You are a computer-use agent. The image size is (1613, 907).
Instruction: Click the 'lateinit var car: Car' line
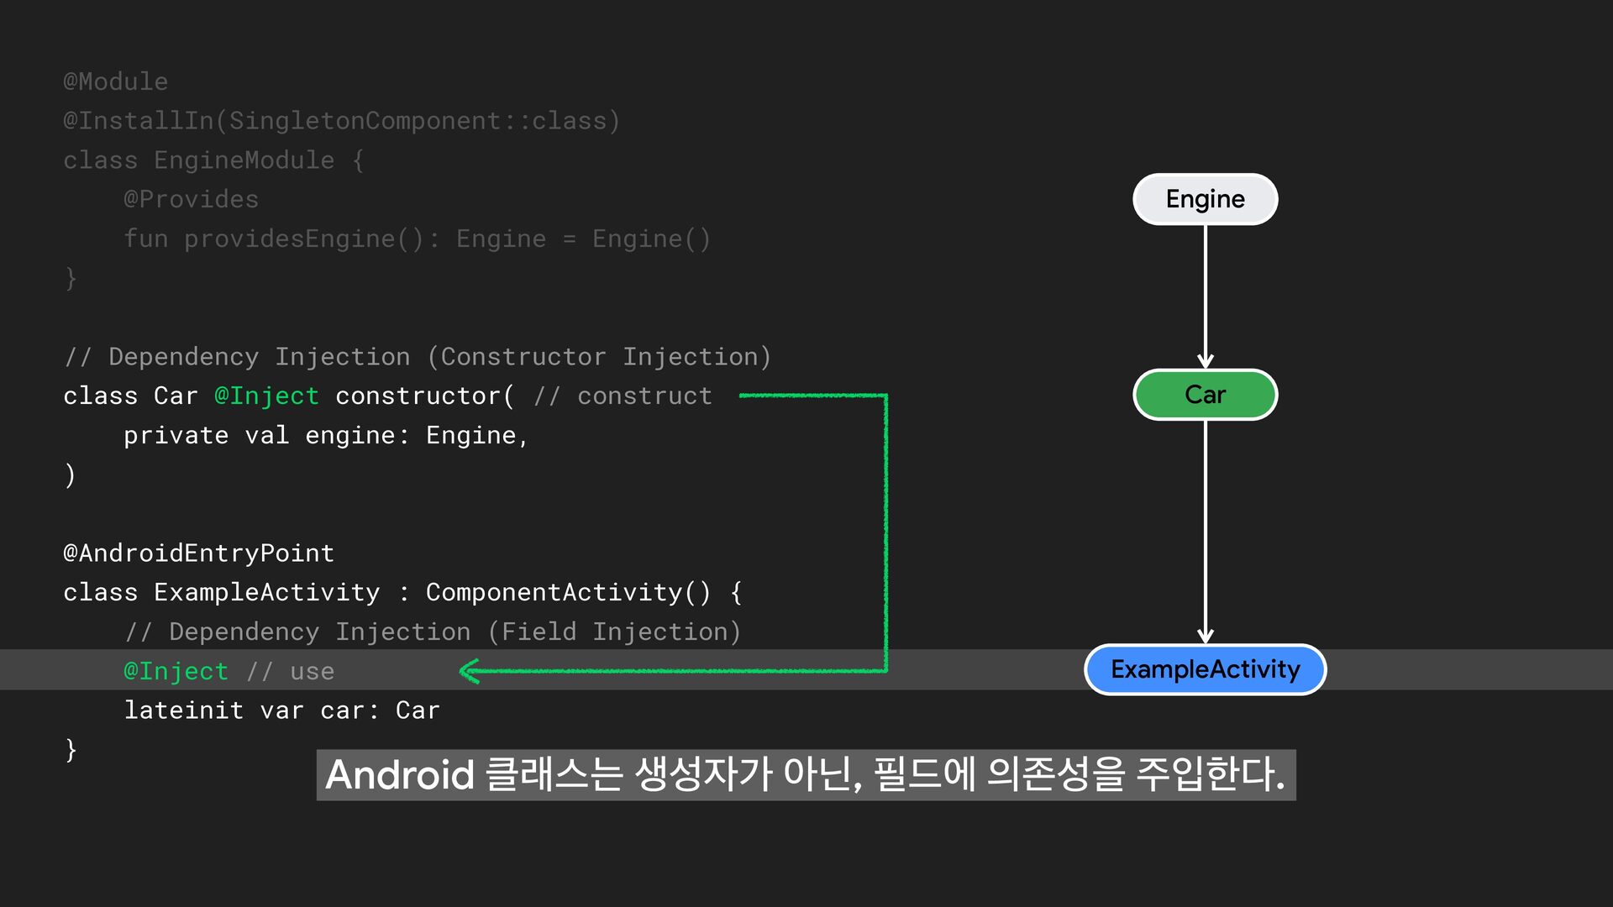281,710
